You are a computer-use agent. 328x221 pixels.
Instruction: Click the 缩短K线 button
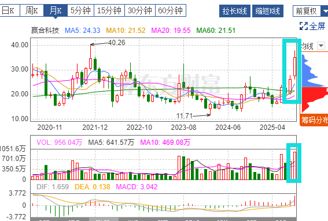click(268, 11)
